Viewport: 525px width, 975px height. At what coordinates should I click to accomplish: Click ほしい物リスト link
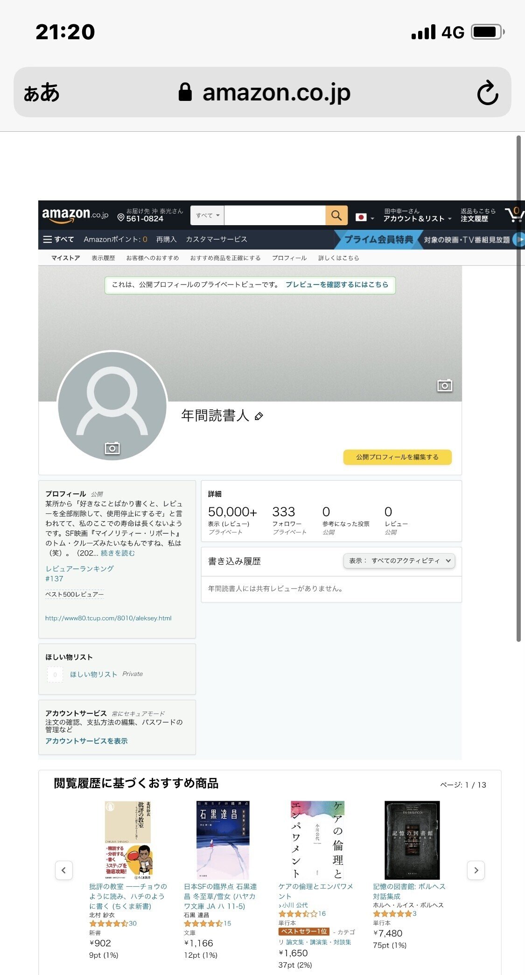[x=93, y=674]
